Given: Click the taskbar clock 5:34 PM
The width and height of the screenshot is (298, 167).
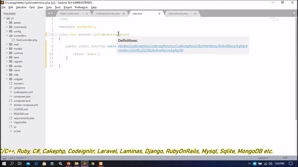Looking at the screenshot, I should pos(279,164).
